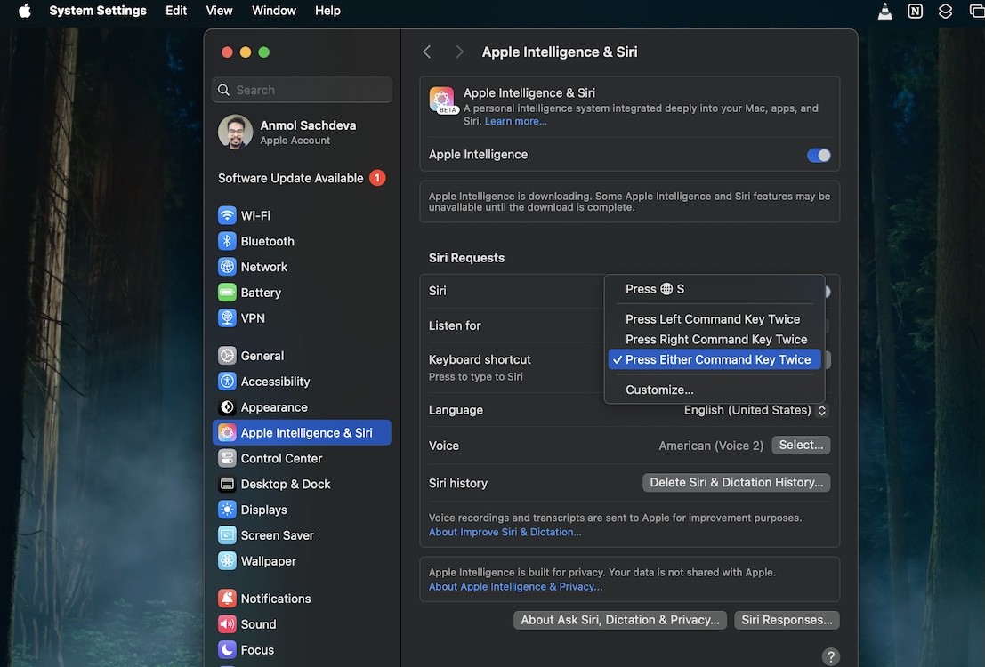Click the VLC cone menu bar icon

tap(884, 11)
